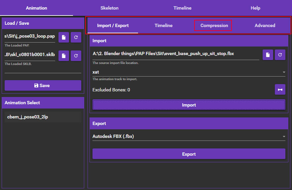Select the Import / Export sub-tab

click(x=113, y=25)
